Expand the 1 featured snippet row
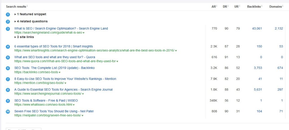Image resolution: width=289 pixels, height=130 pixels. click(x=30, y=14)
